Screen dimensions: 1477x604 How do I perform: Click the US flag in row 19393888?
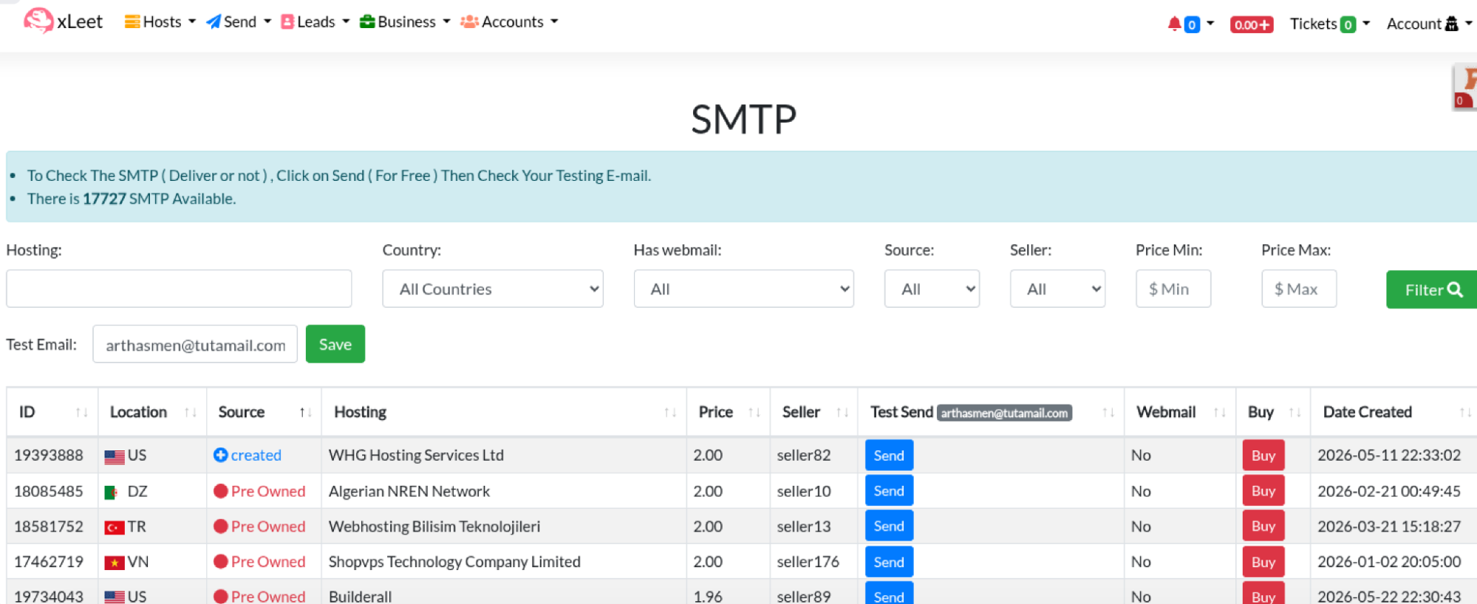point(115,456)
